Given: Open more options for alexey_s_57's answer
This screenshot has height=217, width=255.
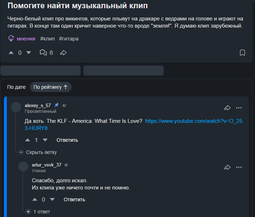Looking at the screenshot, I should (239, 108).
